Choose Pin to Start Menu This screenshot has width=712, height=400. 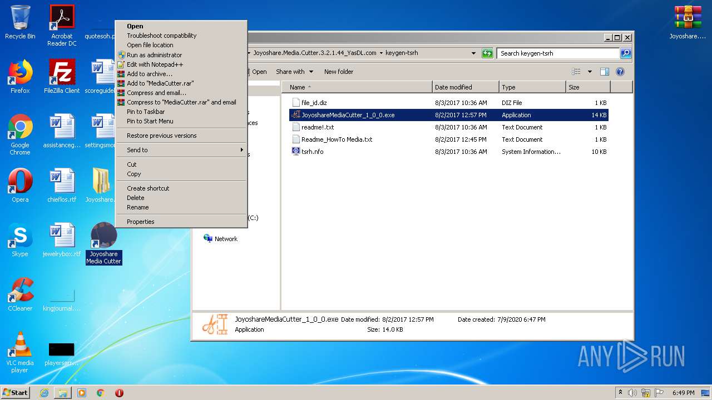tap(181, 121)
